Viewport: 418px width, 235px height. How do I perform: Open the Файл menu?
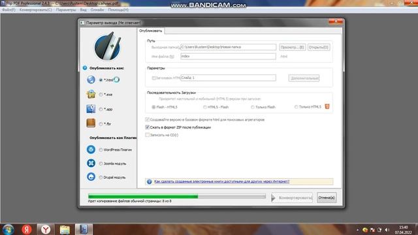pos(8,10)
